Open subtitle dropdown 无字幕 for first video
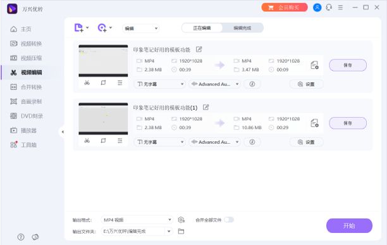387x245 pixels. click(160, 84)
